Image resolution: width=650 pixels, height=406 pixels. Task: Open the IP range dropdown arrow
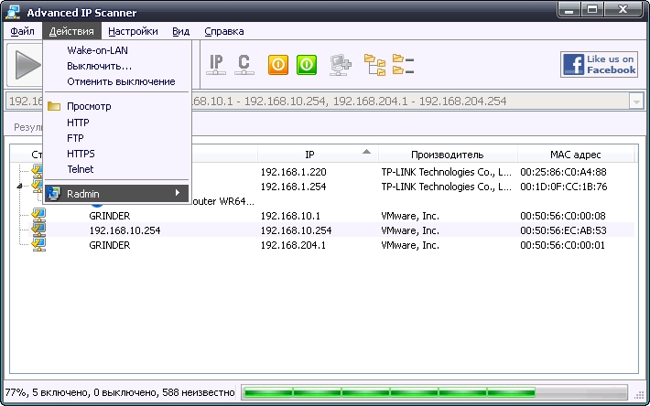(x=636, y=101)
